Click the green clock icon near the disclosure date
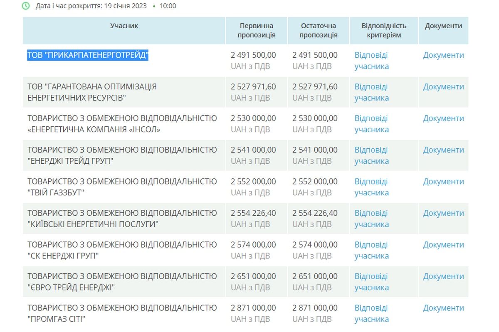The image size is (499, 332). (26, 6)
